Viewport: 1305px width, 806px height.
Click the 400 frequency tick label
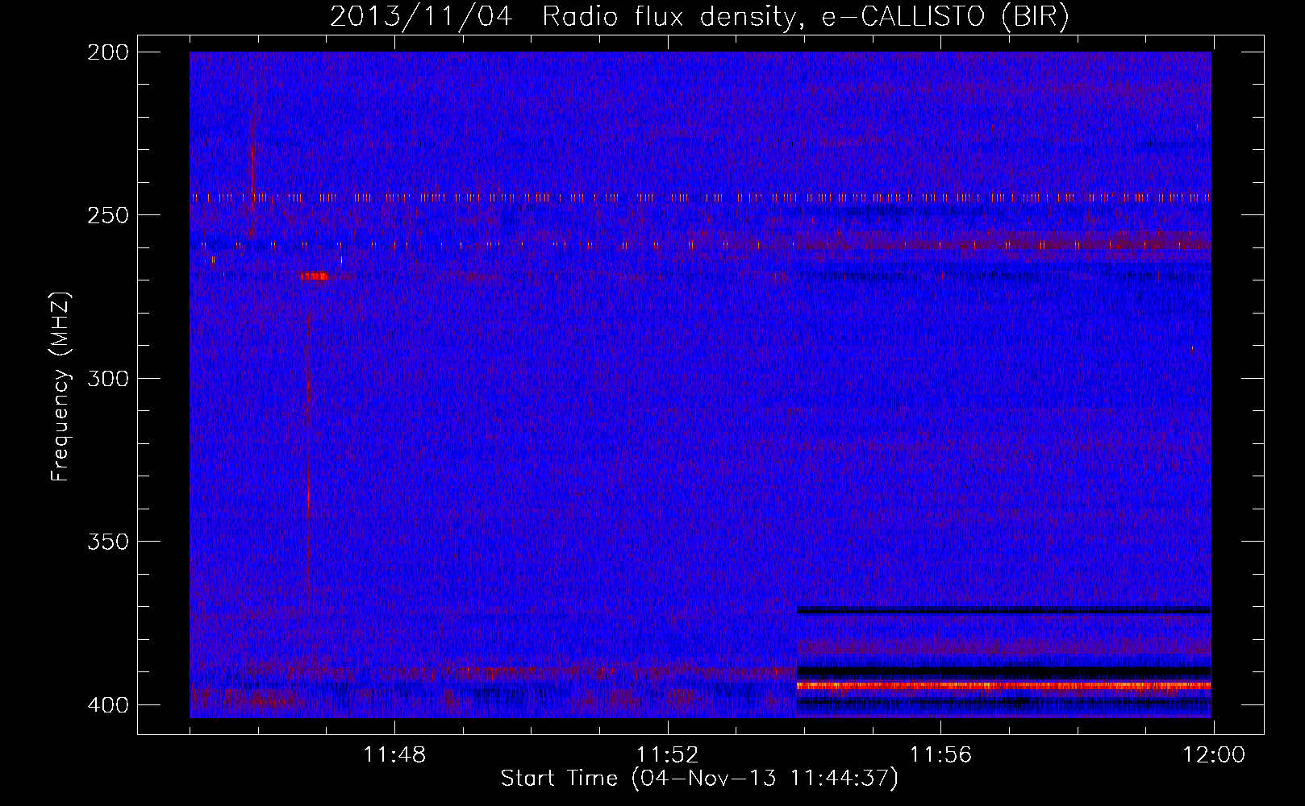coord(108,704)
